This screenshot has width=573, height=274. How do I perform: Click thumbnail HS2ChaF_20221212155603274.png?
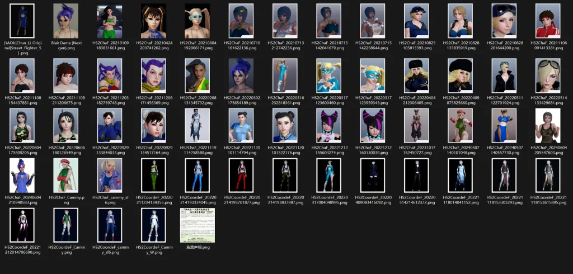[329, 125]
